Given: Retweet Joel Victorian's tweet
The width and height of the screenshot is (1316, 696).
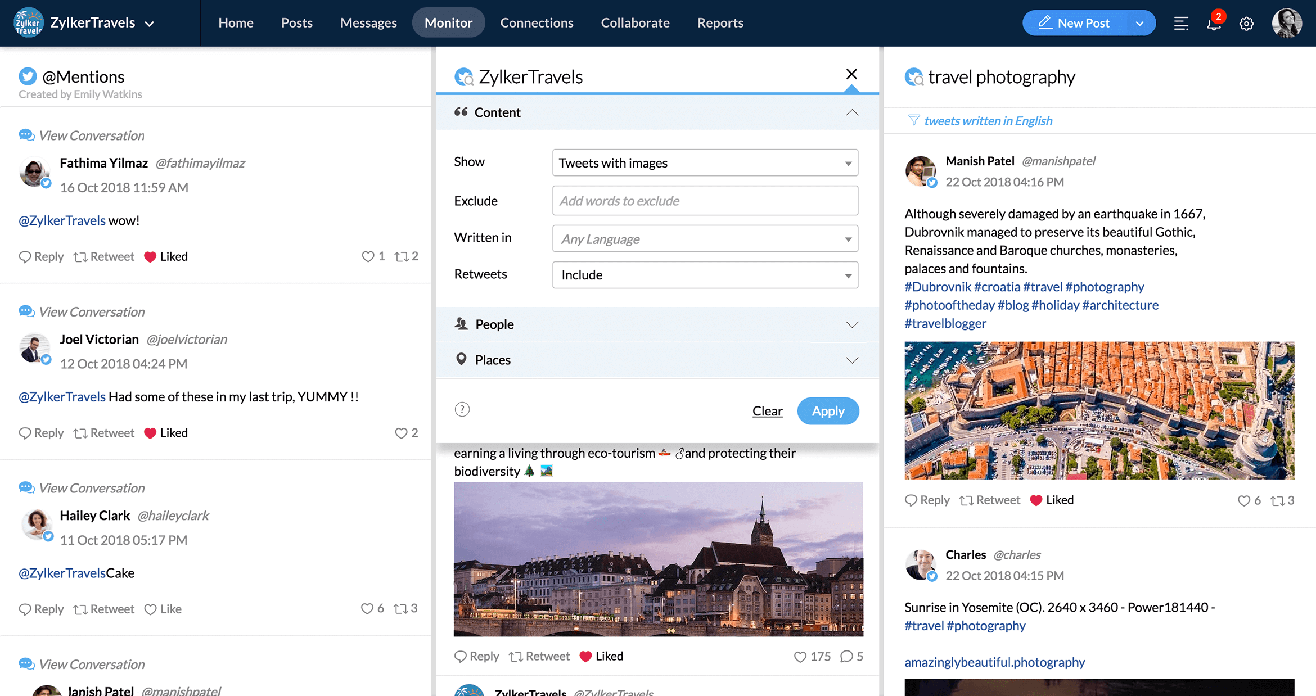Looking at the screenshot, I should click(x=104, y=433).
